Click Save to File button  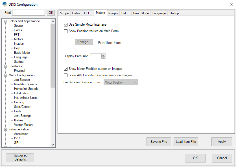[159, 142]
